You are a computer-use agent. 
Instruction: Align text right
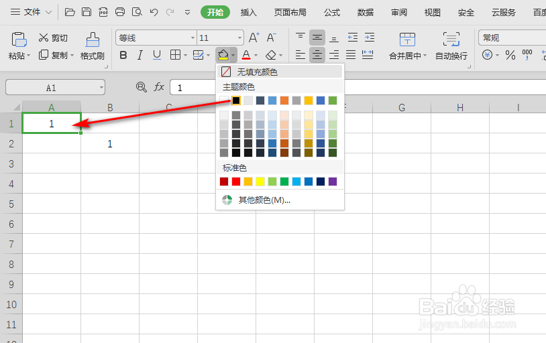(x=334, y=55)
